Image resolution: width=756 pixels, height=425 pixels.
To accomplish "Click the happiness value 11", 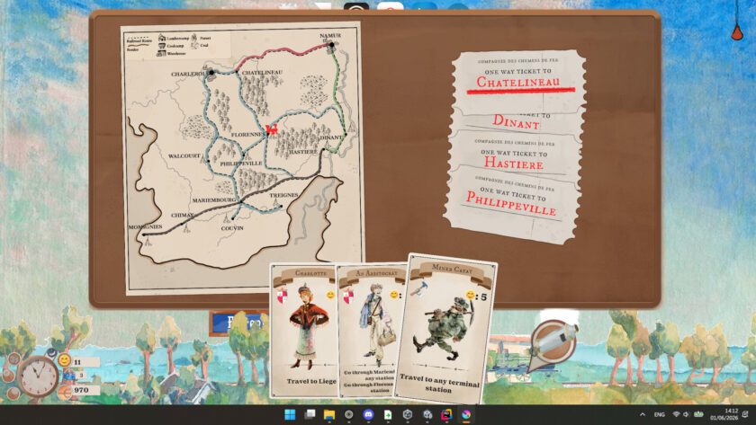I will tap(77, 362).
